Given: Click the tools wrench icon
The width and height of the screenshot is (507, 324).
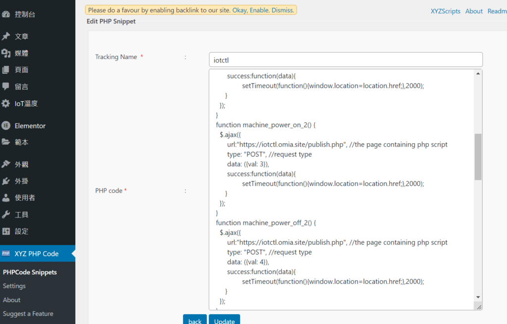Looking at the screenshot, I should [6, 215].
